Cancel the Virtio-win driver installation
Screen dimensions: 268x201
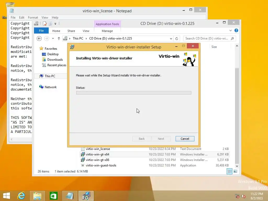[185, 139]
